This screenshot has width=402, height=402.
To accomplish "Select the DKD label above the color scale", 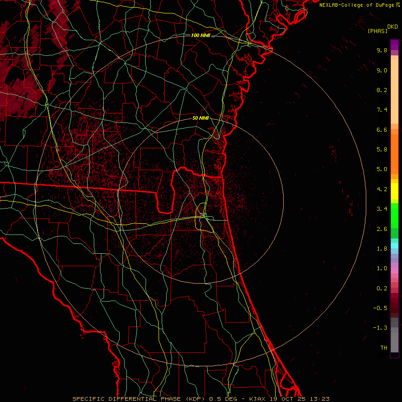I will 392,27.
